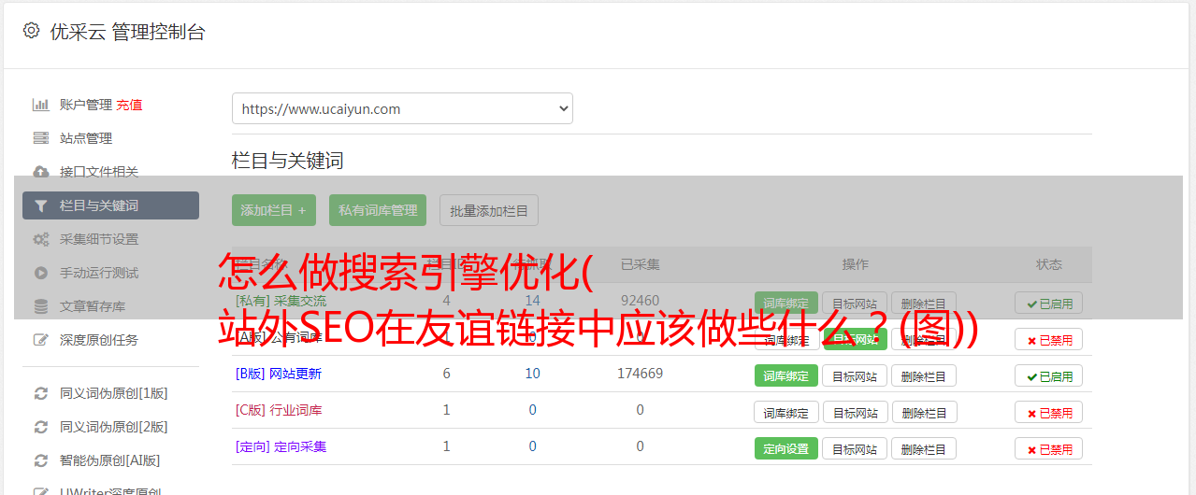Click the filter icon for 栏目与关键词
Viewport: 1196px width, 495px height.
click(x=41, y=205)
